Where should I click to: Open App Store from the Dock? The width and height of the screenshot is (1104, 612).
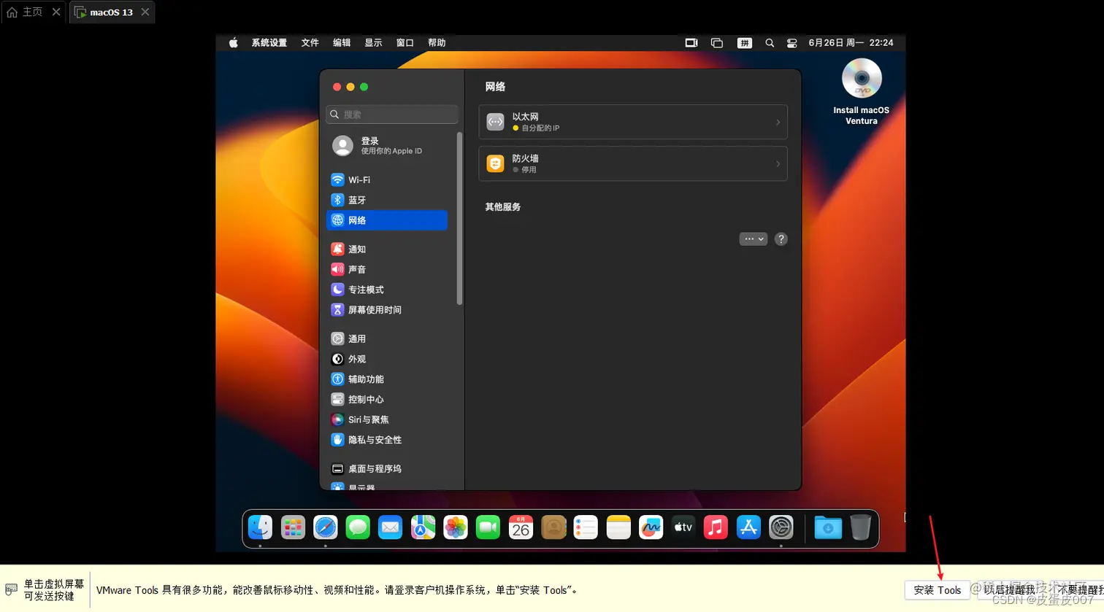748,527
